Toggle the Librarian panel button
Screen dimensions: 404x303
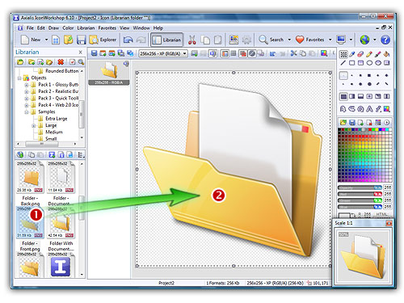click(166, 40)
